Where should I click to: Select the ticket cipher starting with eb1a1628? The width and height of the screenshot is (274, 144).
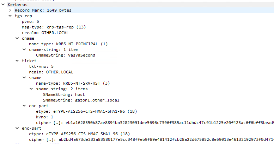[155, 123]
